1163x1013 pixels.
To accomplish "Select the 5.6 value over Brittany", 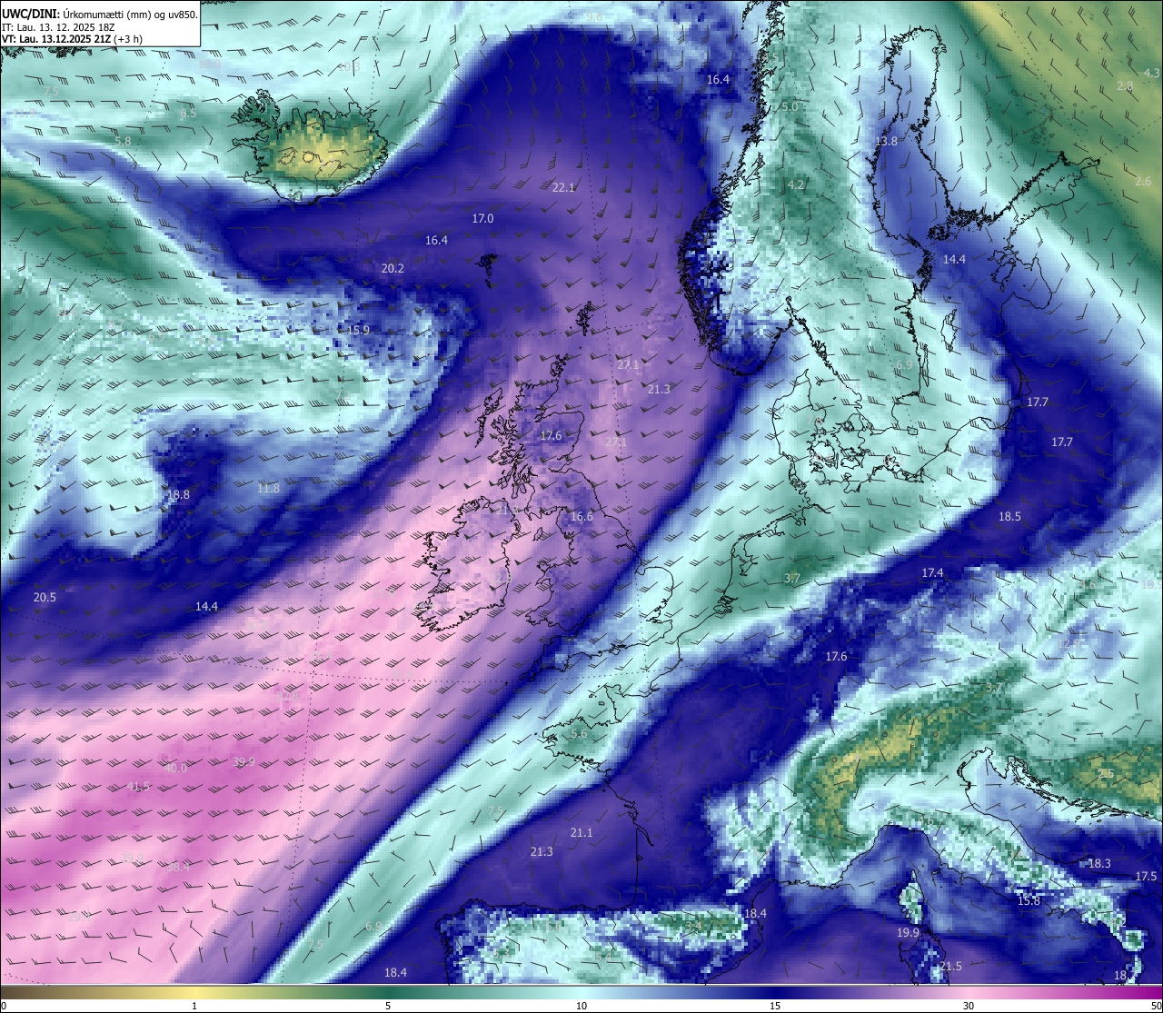I will [579, 734].
